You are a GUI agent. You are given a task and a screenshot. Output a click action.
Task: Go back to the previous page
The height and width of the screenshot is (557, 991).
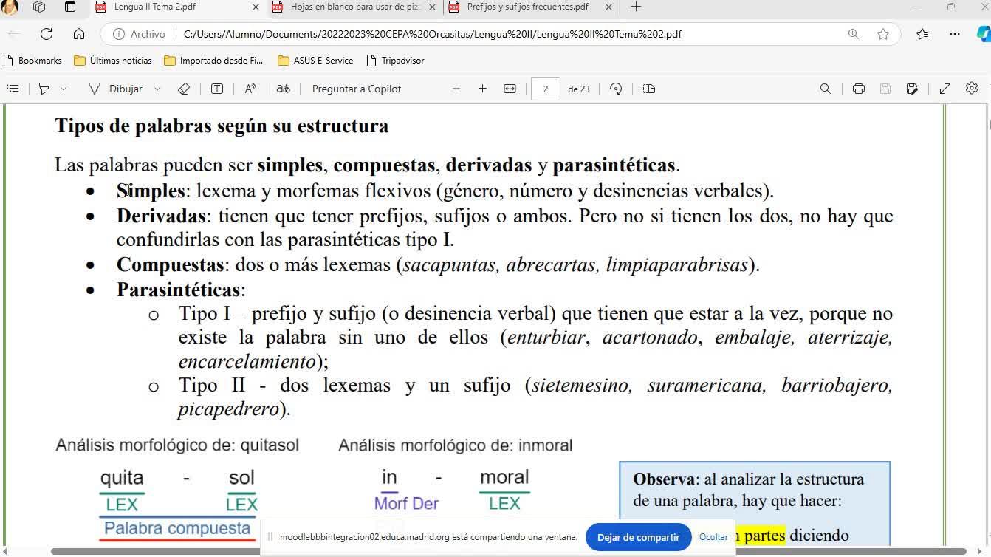point(15,34)
